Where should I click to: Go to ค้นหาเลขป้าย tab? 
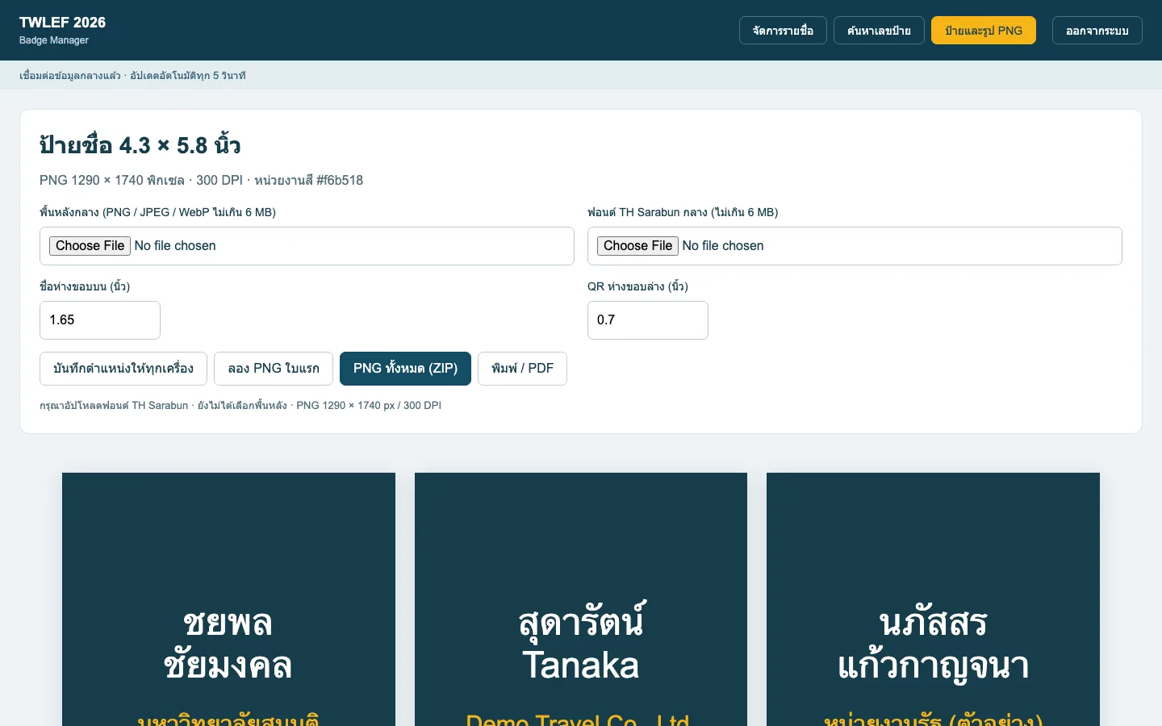(x=879, y=31)
